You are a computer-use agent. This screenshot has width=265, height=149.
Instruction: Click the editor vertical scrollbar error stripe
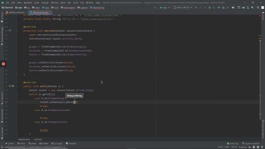(x=260, y=76)
